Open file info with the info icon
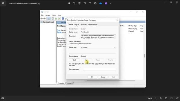The width and height of the screenshot is (180, 101). point(90,3)
